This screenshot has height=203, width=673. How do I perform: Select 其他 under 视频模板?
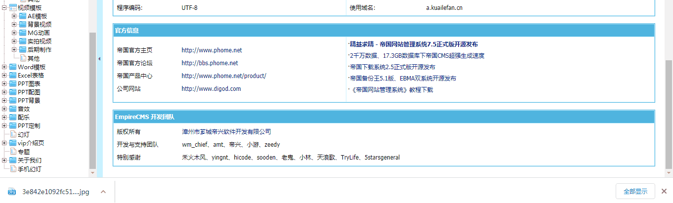(34, 58)
